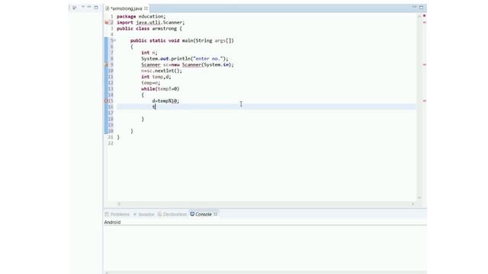Open the Declaration view tab
Screen dimensions: 488x274
pyautogui.click(x=172, y=215)
